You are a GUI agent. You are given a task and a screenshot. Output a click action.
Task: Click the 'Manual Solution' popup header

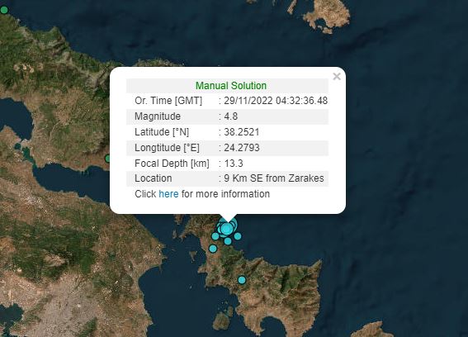point(231,86)
